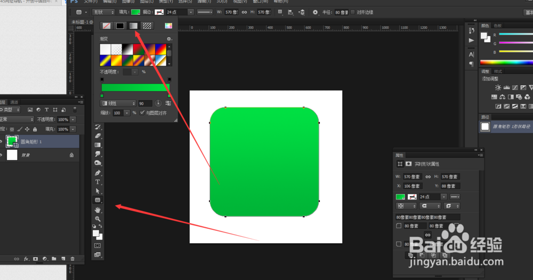Select the Adjustments panel tab
Screen dimensions: 533x280
click(x=485, y=71)
